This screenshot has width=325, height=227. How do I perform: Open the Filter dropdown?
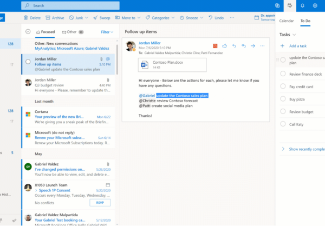tap(107, 32)
